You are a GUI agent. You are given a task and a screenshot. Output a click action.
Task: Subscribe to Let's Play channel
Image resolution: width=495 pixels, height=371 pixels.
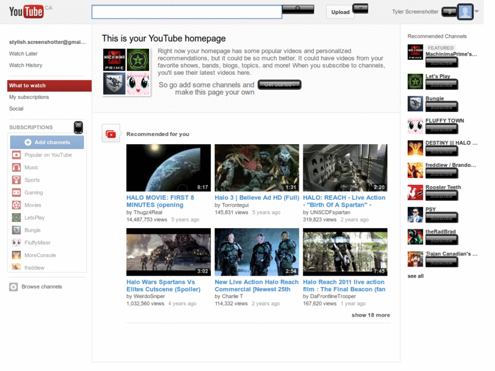441,85
